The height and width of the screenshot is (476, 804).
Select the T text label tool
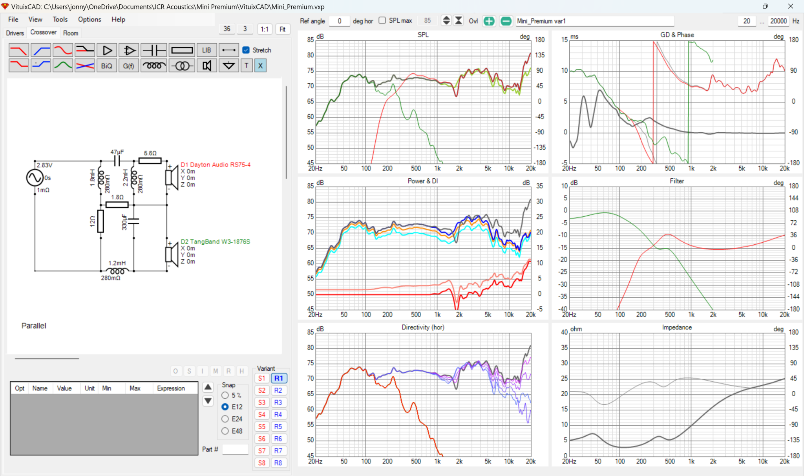coord(247,66)
